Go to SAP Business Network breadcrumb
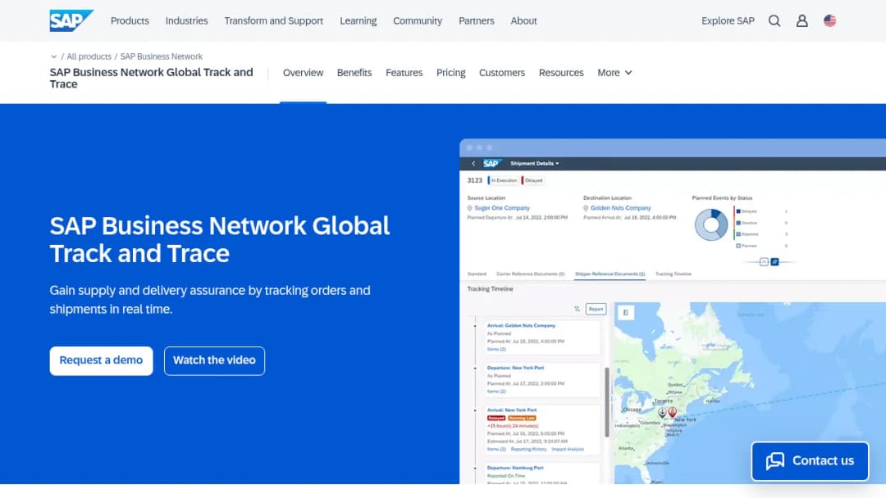This screenshot has height=498, width=886. point(161,57)
